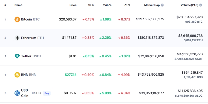208x104 pixels.
Task: Click the Tether green logo icon
Action: pos(17,56)
